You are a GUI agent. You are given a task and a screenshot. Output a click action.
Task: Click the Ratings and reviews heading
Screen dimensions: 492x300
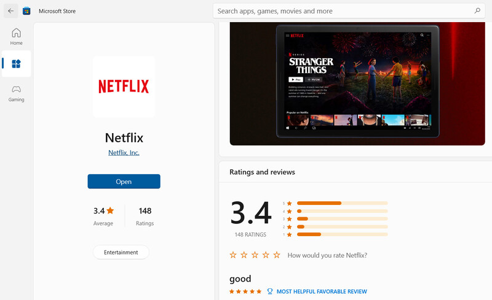coord(262,172)
